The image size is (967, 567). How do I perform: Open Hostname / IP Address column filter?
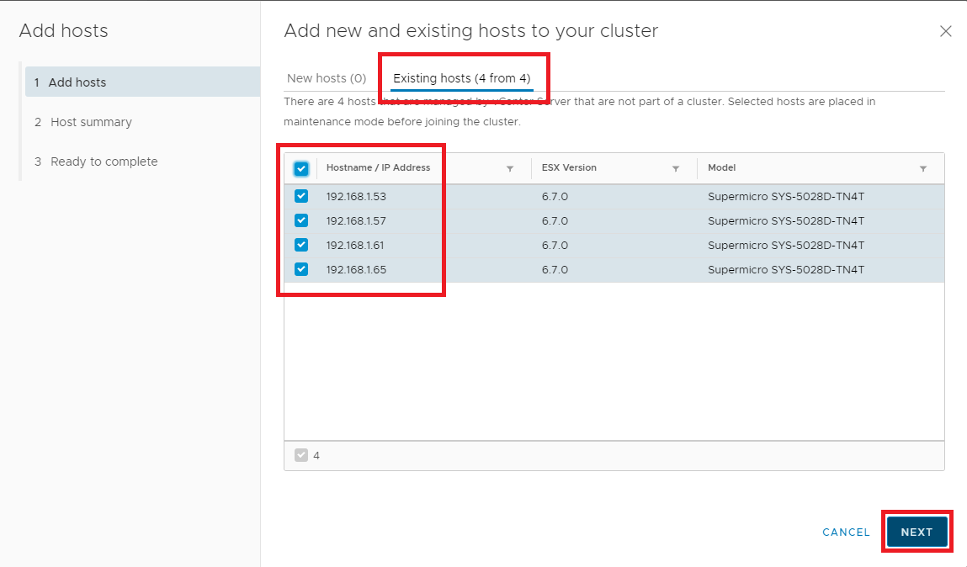click(510, 169)
